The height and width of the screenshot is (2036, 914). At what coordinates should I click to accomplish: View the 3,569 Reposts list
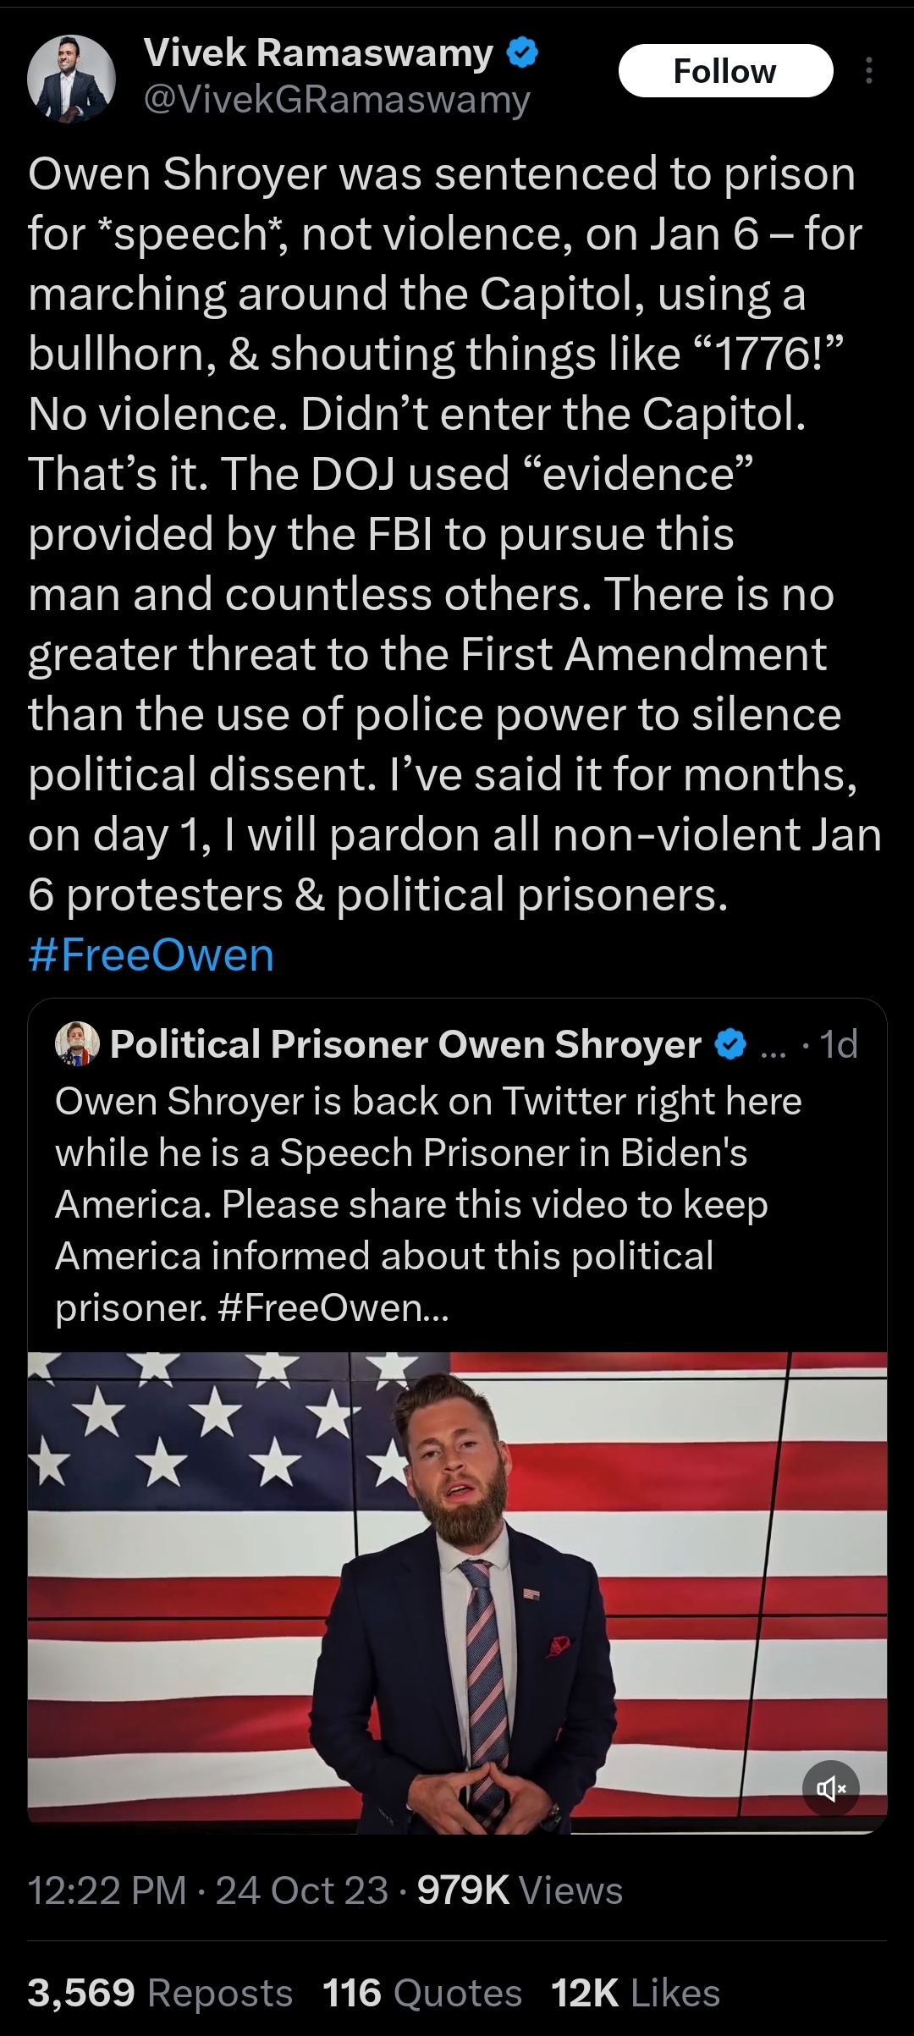[x=160, y=1993]
